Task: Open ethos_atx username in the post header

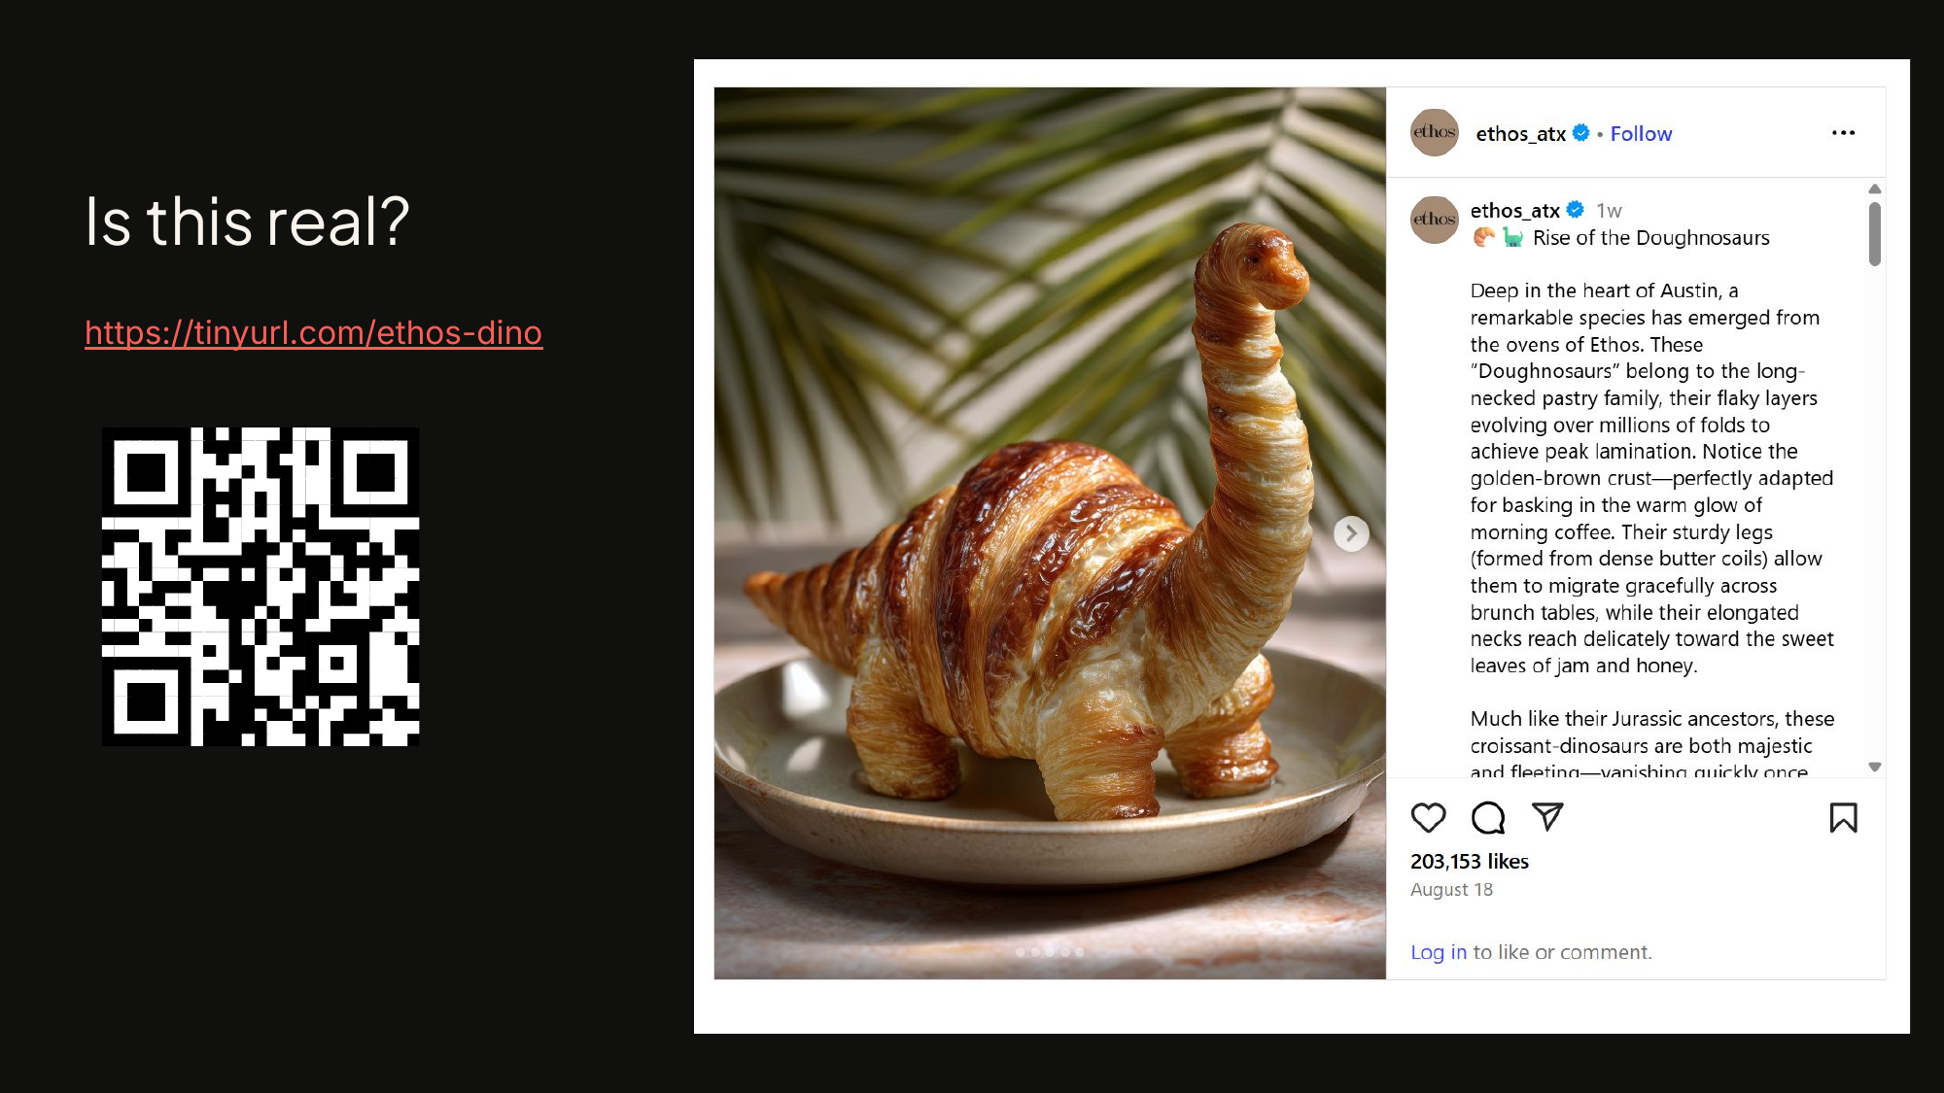Action: coord(1520,134)
